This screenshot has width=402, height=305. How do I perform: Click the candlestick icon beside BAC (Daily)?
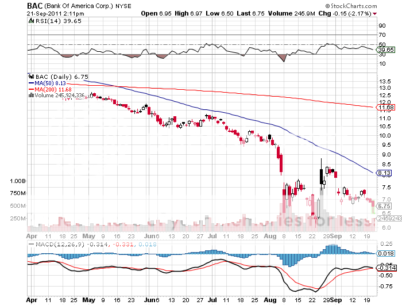tap(30, 76)
